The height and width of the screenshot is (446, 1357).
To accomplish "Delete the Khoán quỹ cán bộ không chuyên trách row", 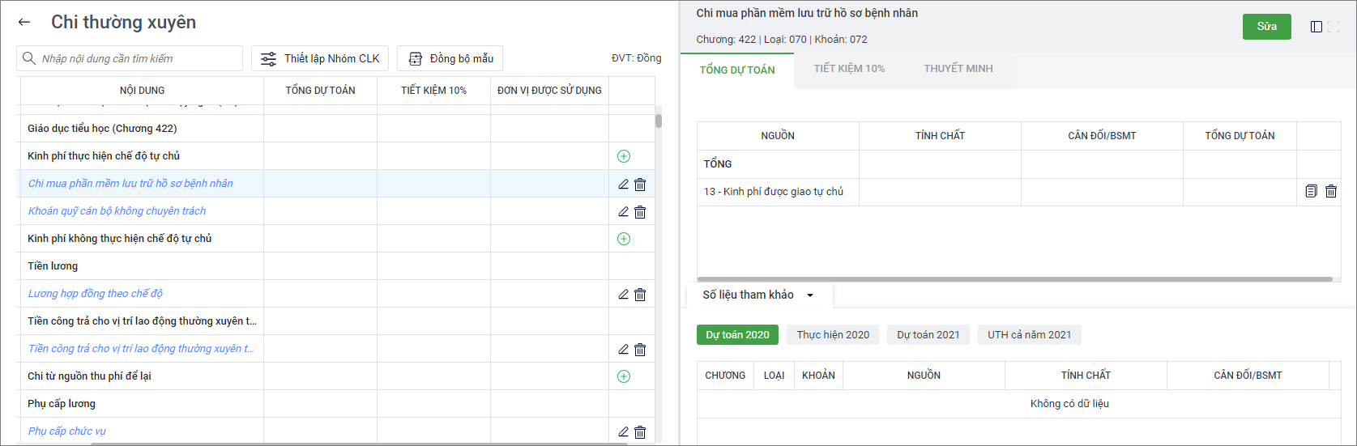I will pyautogui.click(x=640, y=212).
